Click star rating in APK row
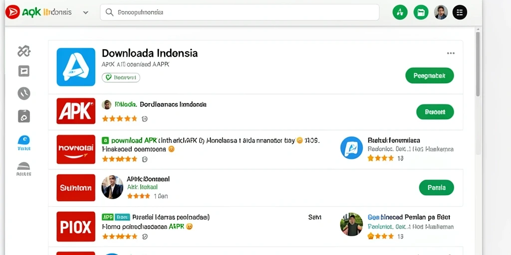 (x=120, y=119)
